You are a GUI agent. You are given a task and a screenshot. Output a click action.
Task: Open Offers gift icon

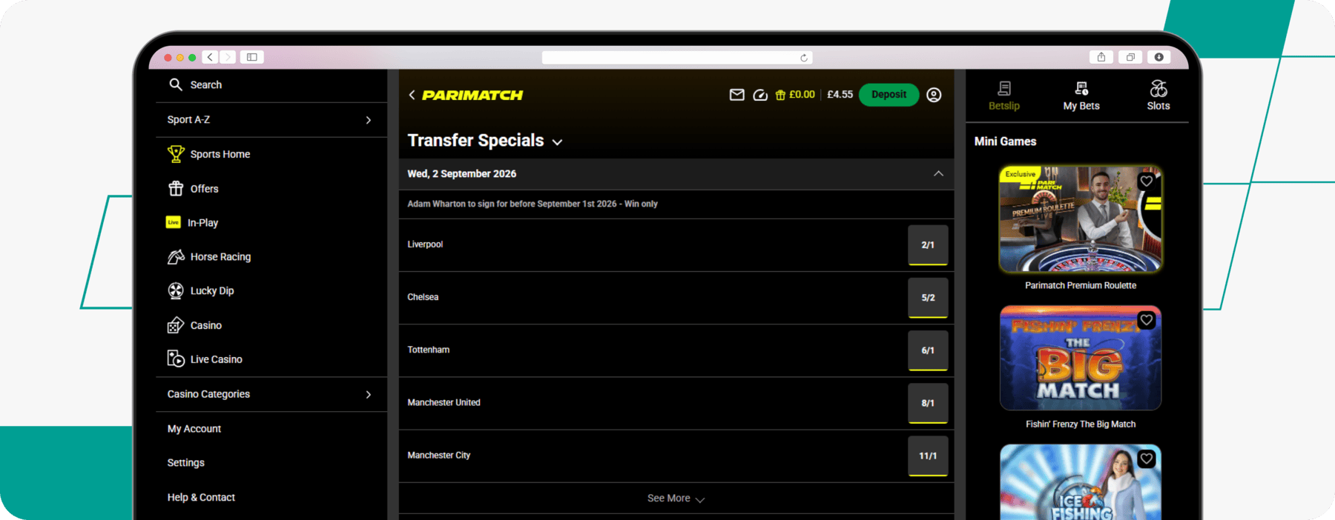[x=176, y=188]
